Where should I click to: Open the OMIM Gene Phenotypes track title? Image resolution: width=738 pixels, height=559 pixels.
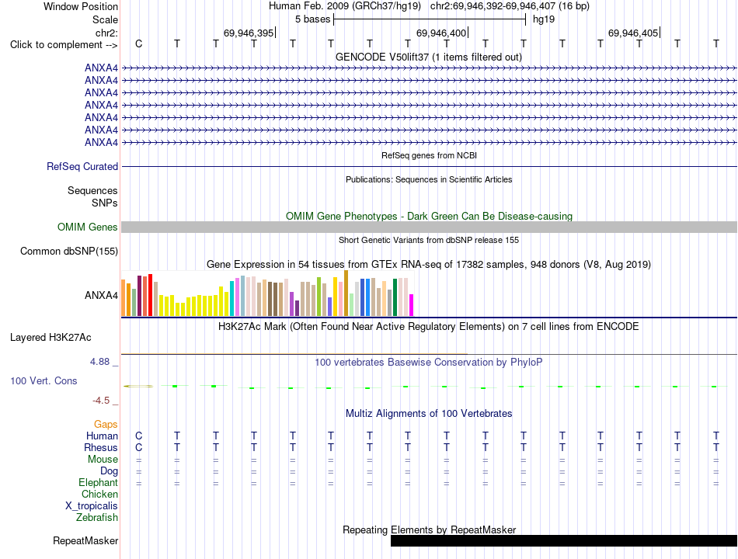pos(429,216)
